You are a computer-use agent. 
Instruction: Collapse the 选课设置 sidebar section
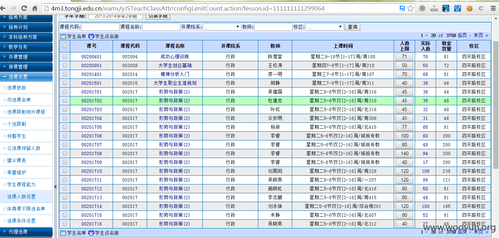click(26, 77)
